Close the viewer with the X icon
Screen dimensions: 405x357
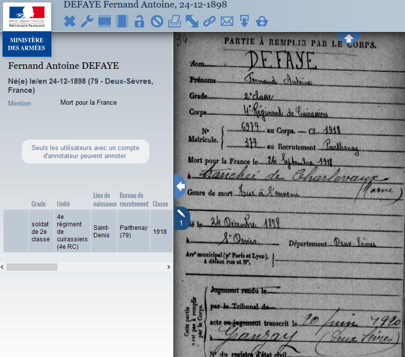tap(70, 21)
